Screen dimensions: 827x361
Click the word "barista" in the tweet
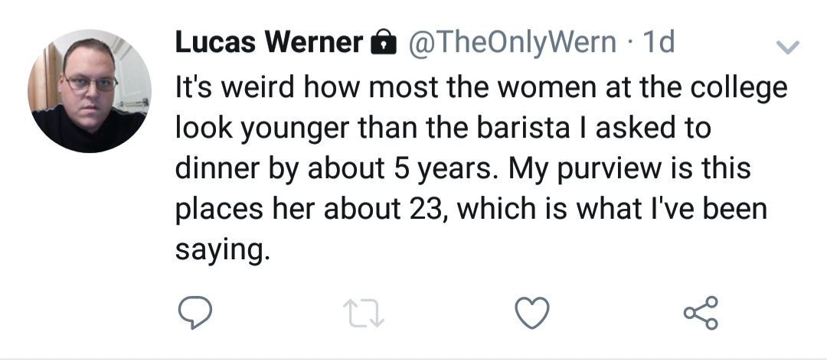click(524, 128)
